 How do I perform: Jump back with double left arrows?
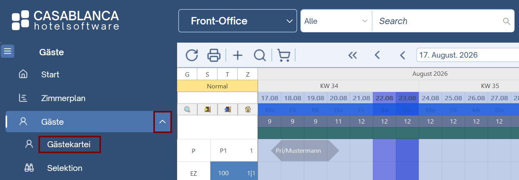click(x=353, y=55)
